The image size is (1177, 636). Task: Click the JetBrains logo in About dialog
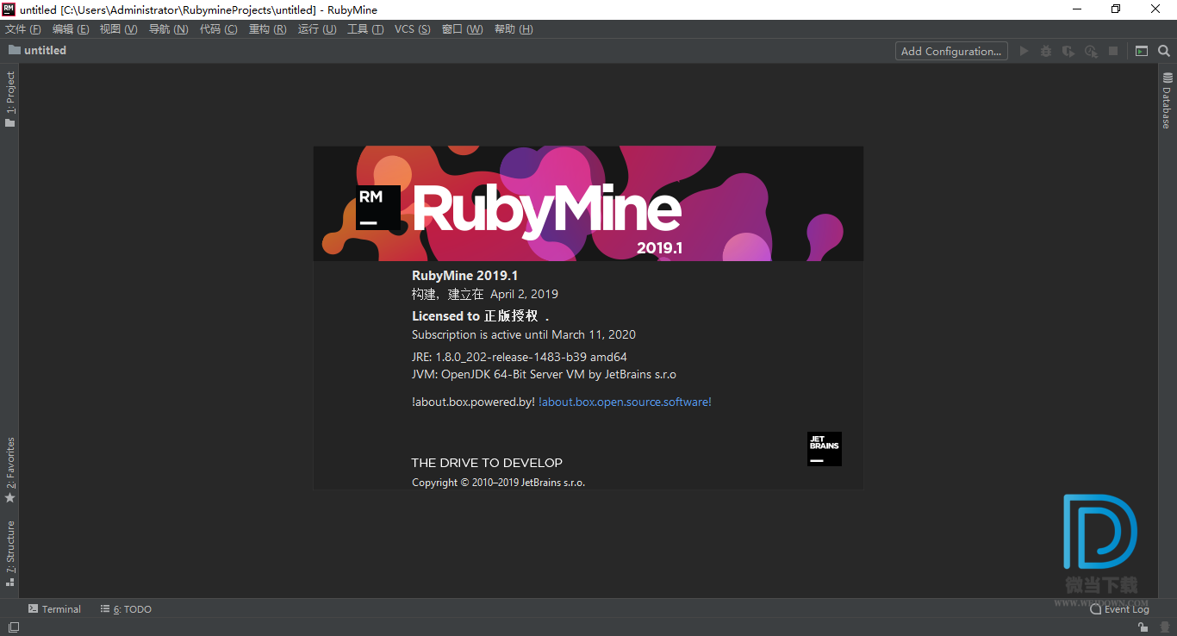pos(825,449)
